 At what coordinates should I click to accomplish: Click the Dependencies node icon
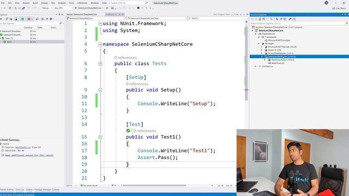point(260,34)
